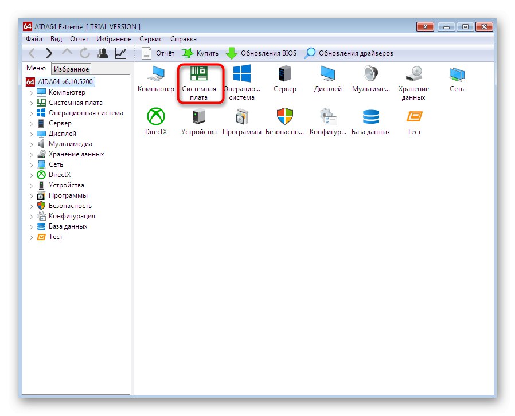Open the Вид menu
The width and height of the screenshot is (515, 416).
tap(56, 39)
